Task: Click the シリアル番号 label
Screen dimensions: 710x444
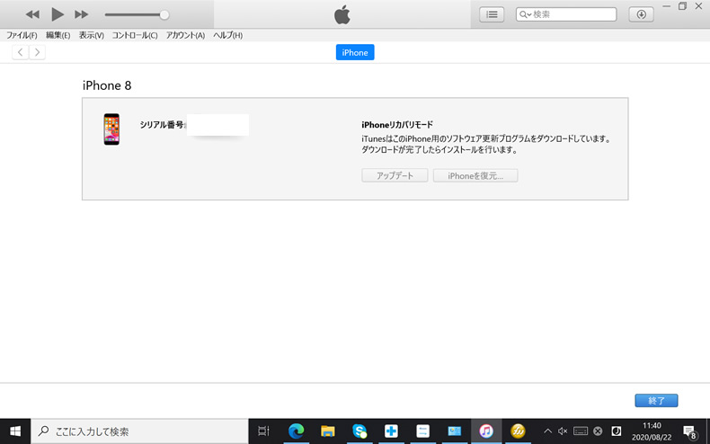Action: tap(162, 125)
